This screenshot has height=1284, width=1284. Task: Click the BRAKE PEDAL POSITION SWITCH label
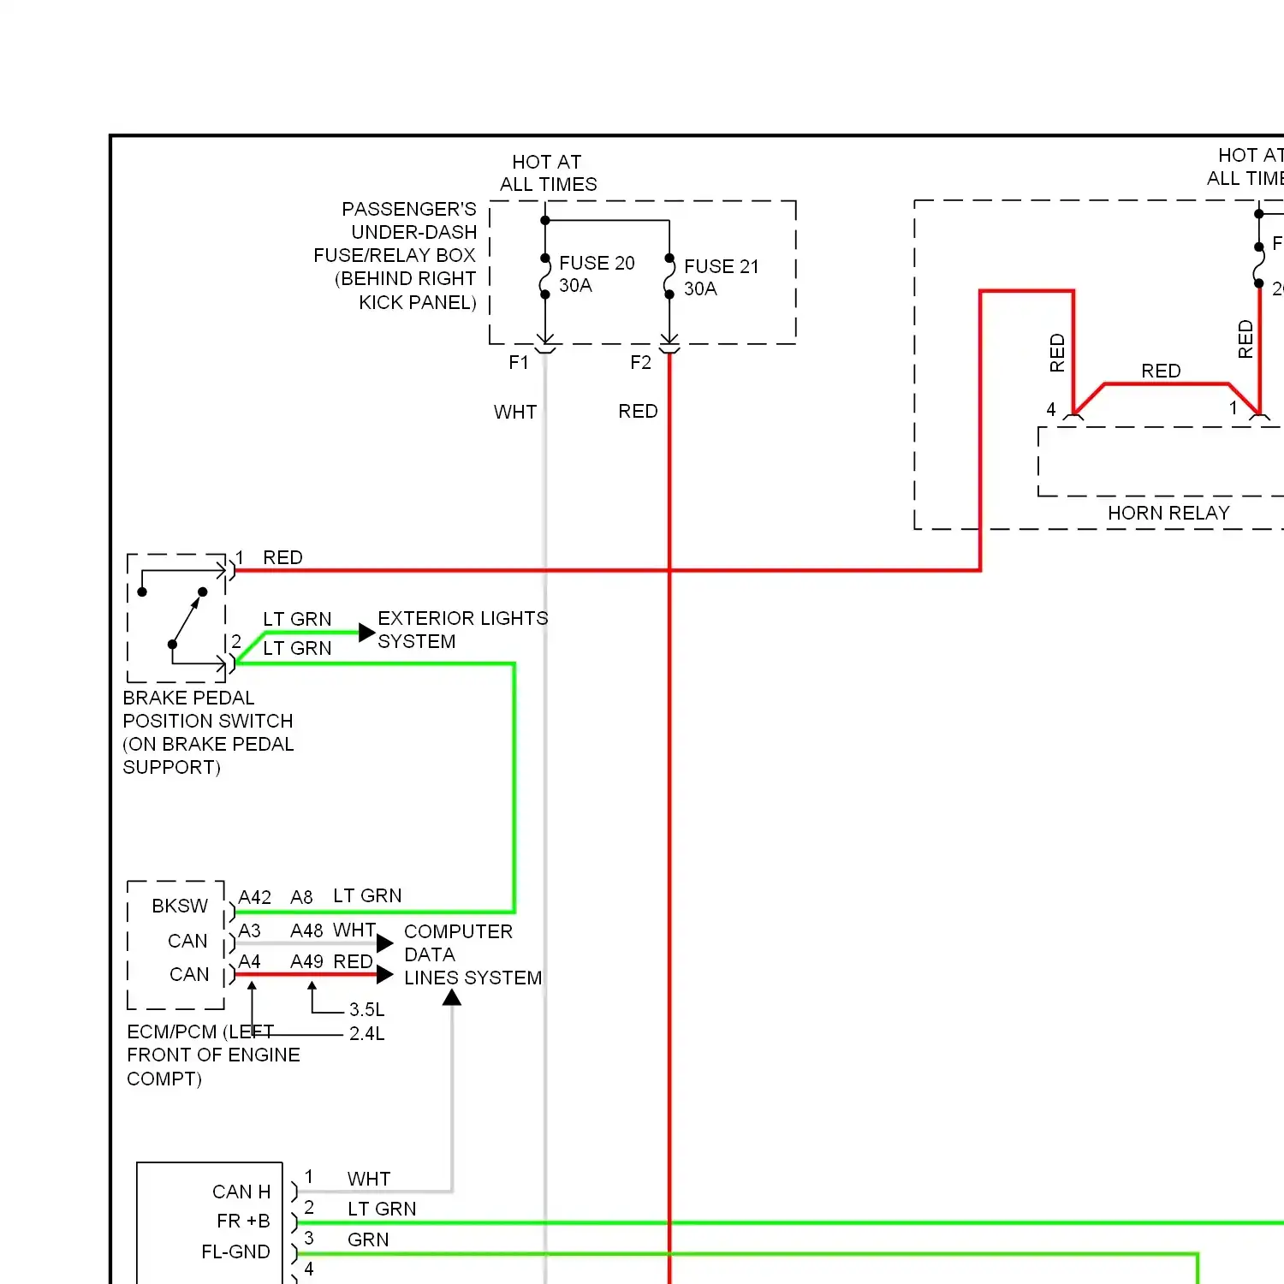pos(208,733)
